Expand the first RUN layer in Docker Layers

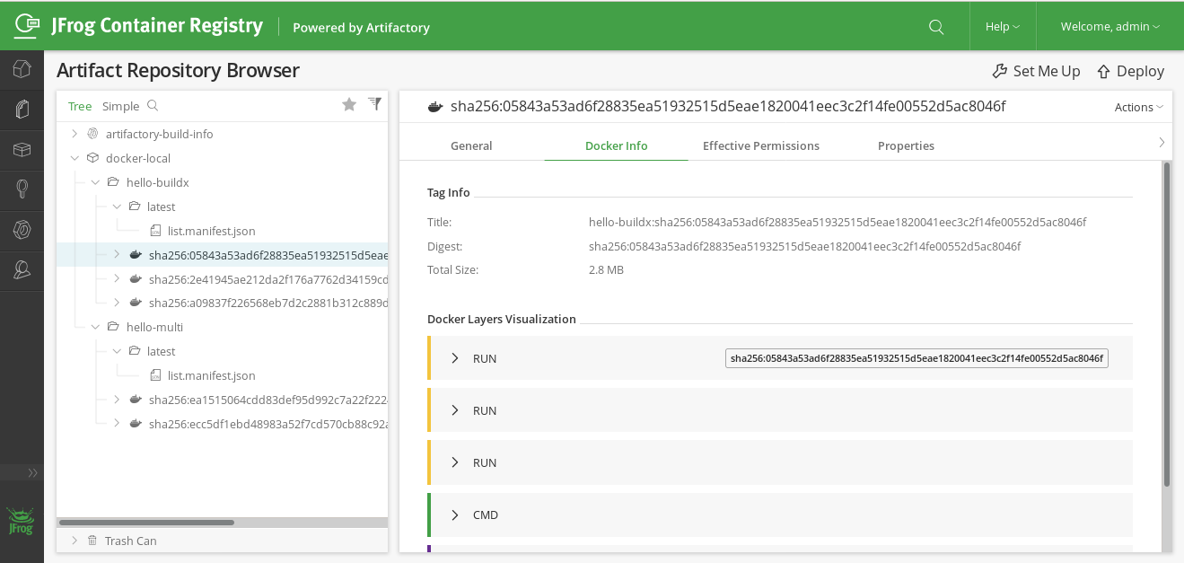(455, 357)
